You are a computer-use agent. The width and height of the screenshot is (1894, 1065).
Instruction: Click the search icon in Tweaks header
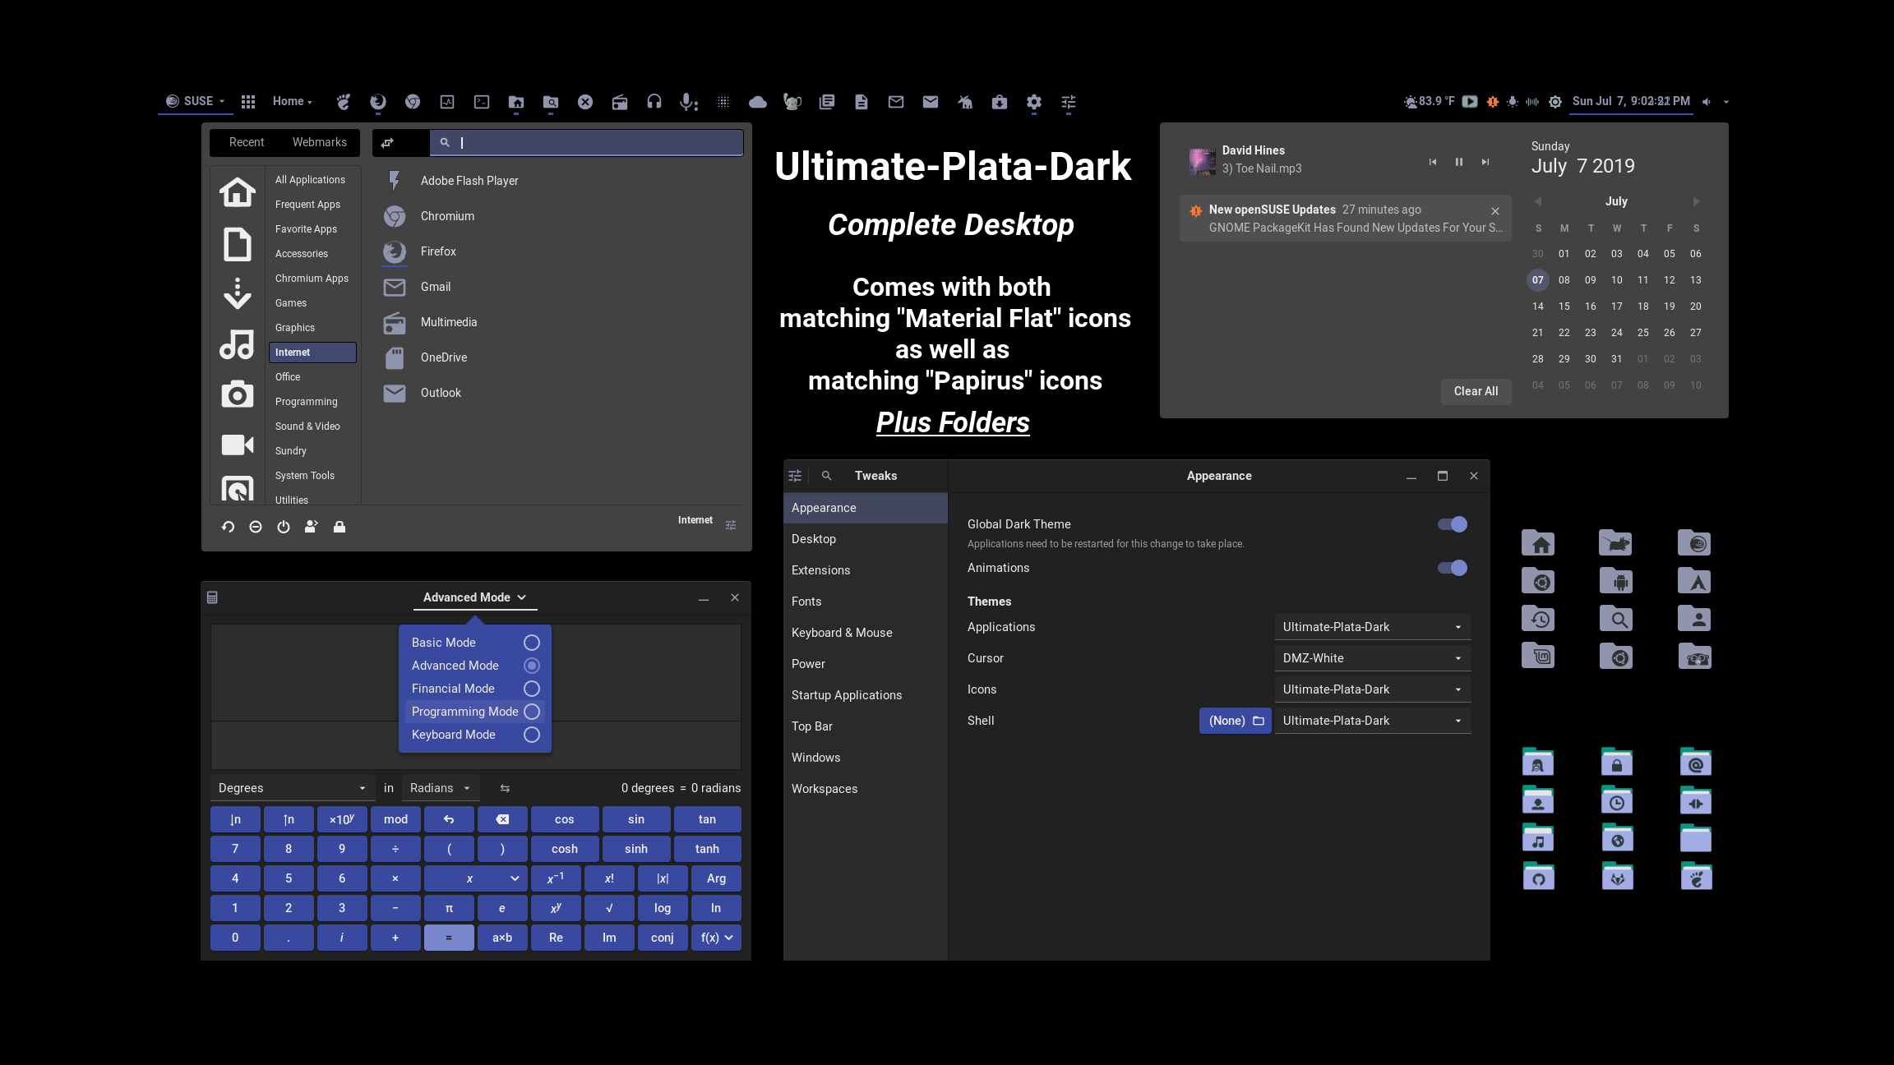[827, 476]
